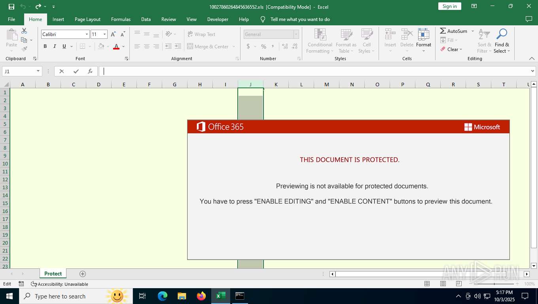The height and width of the screenshot is (304, 538).
Task: Cancel cell entry with the X icon
Action: click(x=61, y=71)
